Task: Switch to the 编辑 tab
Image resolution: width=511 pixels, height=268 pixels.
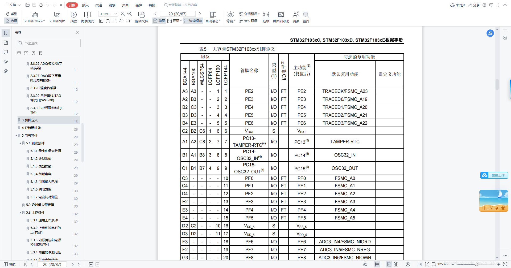Action: 112,5
